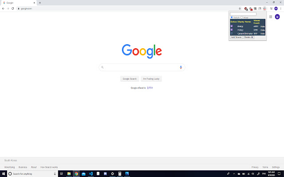The height and width of the screenshot is (177, 284).
Task: Open a new tab with plus button
Action: pyautogui.click(x=40, y=3)
